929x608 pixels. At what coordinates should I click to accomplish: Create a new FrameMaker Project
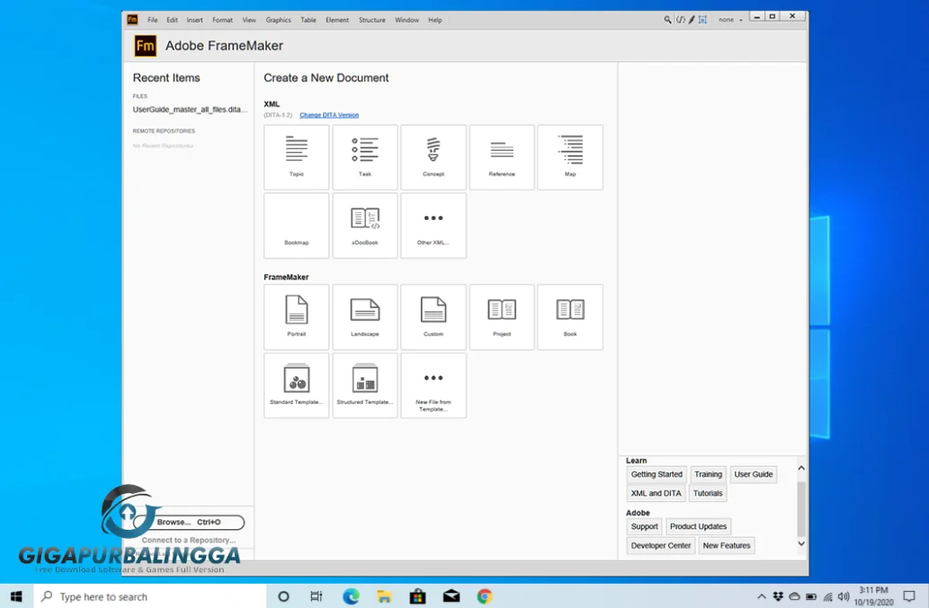coord(502,317)
